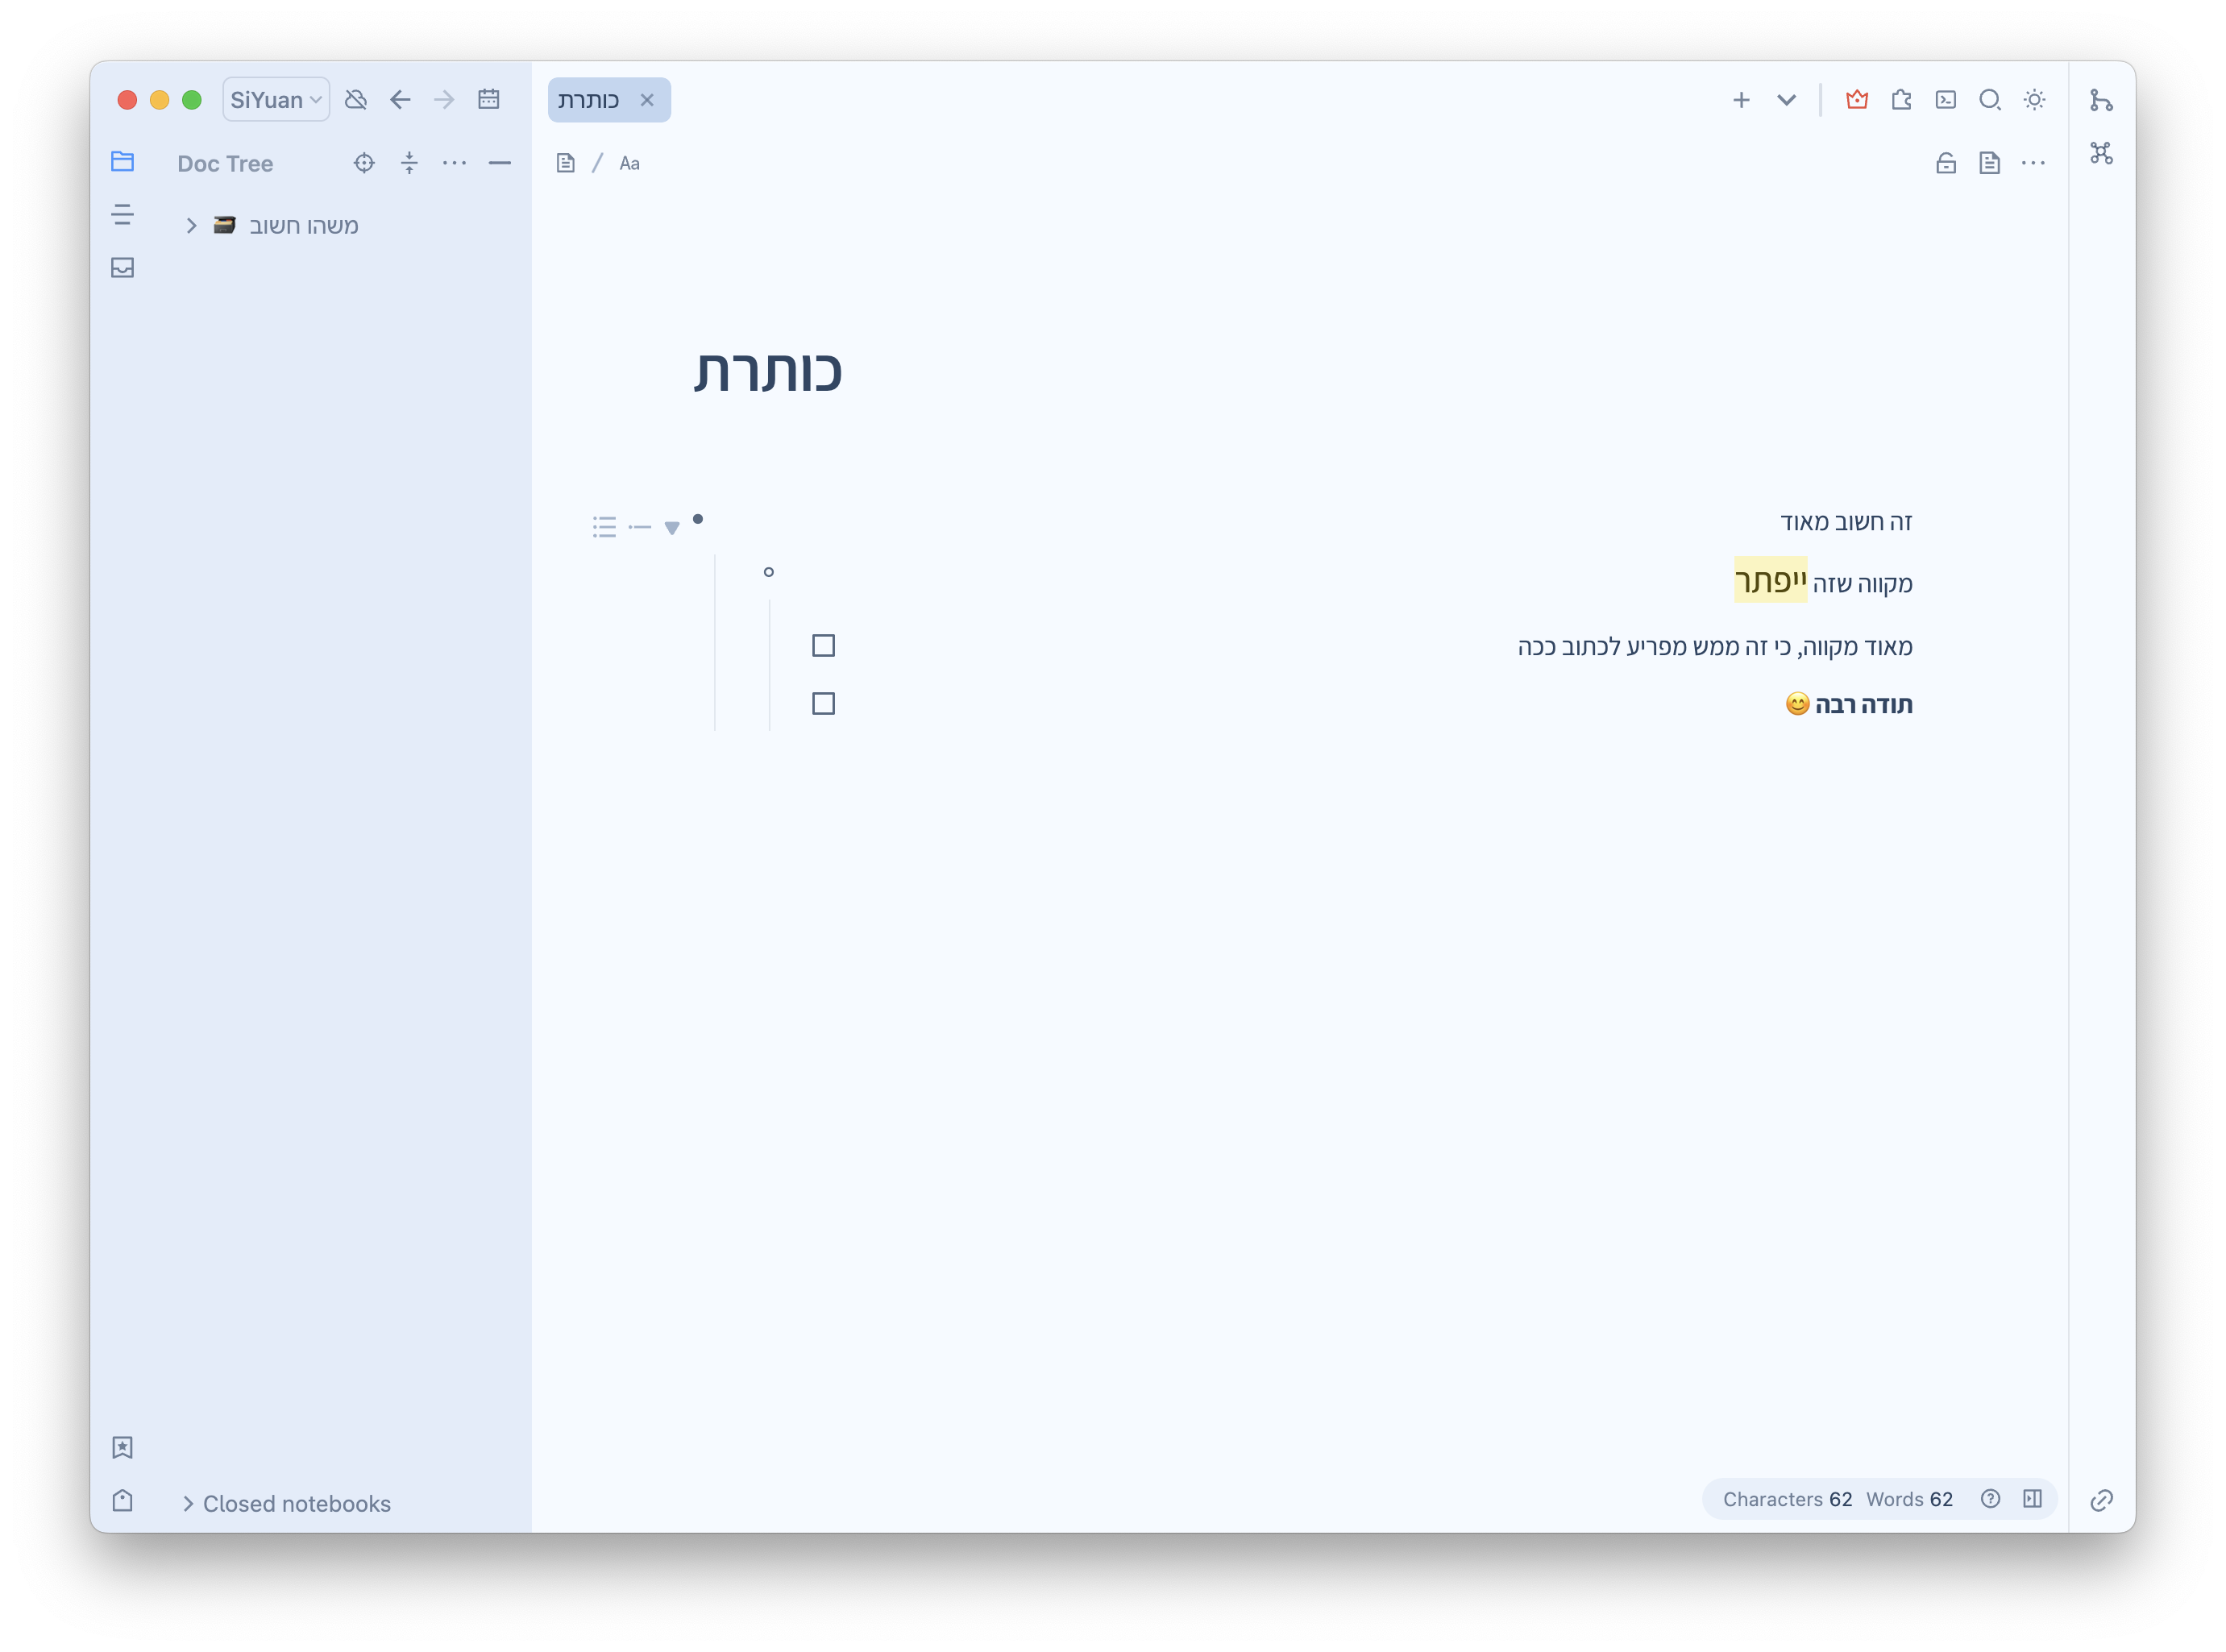Check the first task checkbox in the document
Image resolution: width=2226 pixels, height=1652 pixels.
point(823,646)
